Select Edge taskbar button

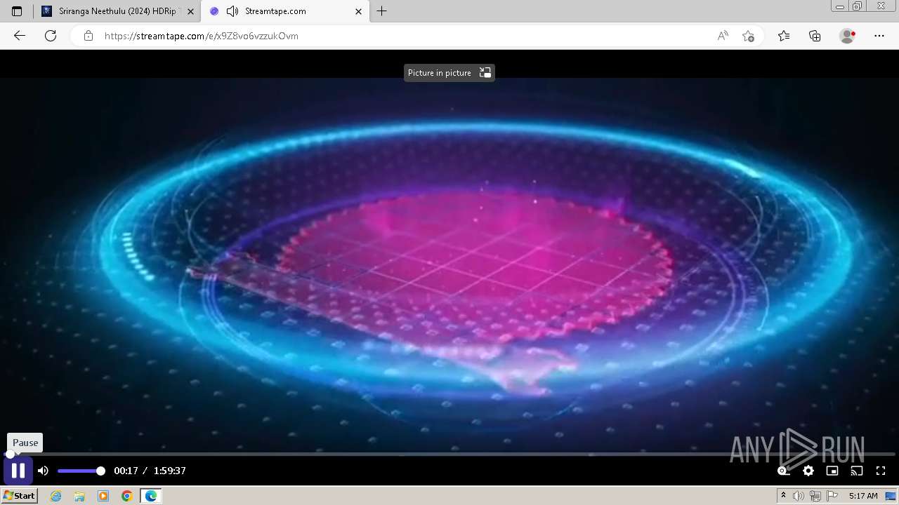150,496
